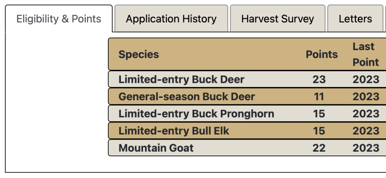386x178 pixels.
Task: Select the Limited-entry Buck Deer row
Action: [x=247, y=79]
